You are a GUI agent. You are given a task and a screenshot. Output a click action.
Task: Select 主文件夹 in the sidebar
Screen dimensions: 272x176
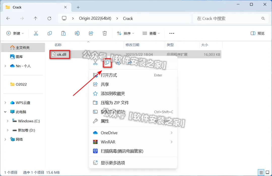click(x=23, y=48)
